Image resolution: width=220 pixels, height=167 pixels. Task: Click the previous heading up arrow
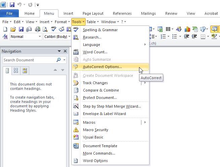click(55, 70)
